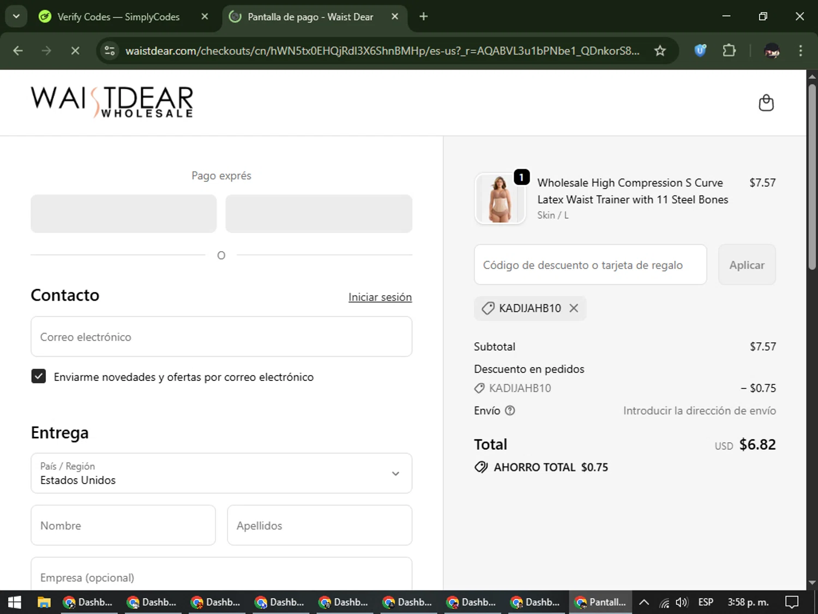The width and height of the screenshot is (818, 614).
Task: Click the page vertical scrollbar
Action: coord(812,176)
